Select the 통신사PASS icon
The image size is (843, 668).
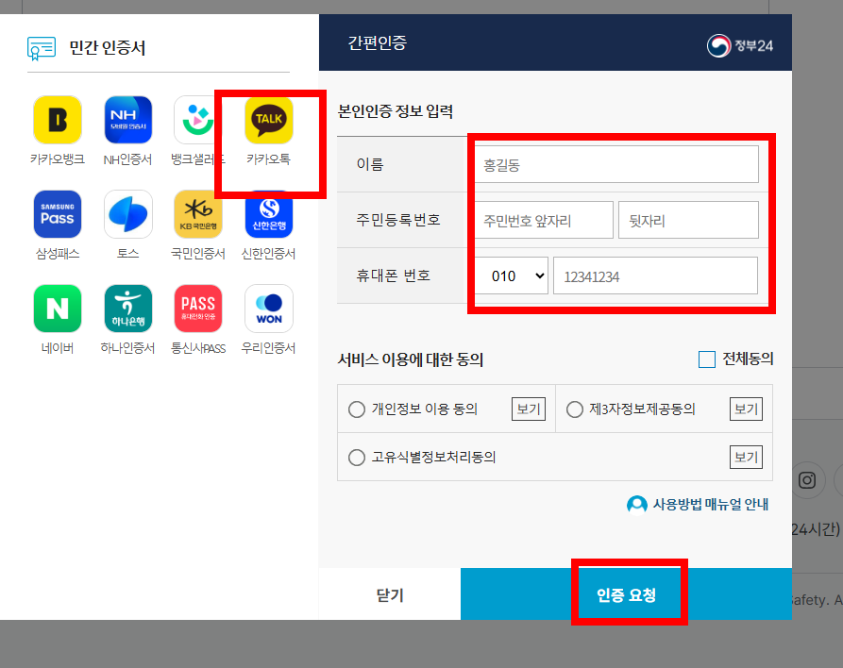pyautogui.click(x=197, y=309)
